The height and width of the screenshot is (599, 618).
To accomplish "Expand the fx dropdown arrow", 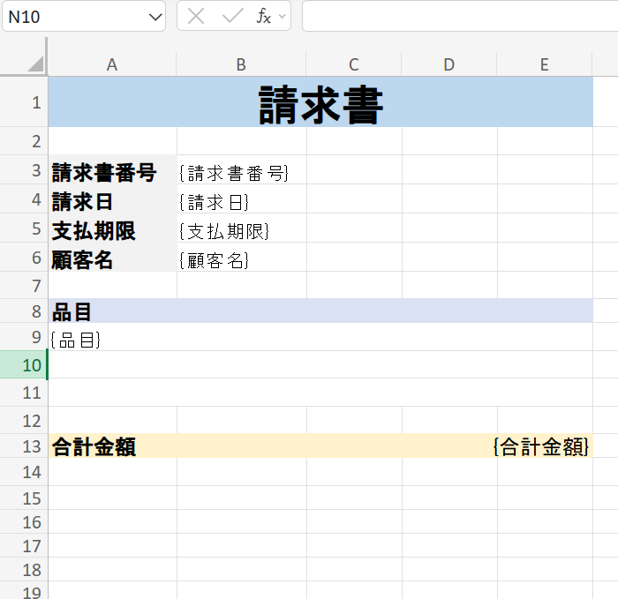I will [282, 17].
